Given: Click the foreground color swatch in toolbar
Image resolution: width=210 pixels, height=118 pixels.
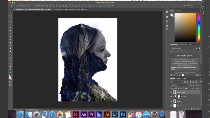Looking at the screenshot, I should [x=10, y=78].
